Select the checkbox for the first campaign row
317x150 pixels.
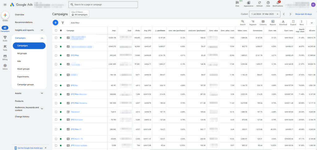click(56, 38)
